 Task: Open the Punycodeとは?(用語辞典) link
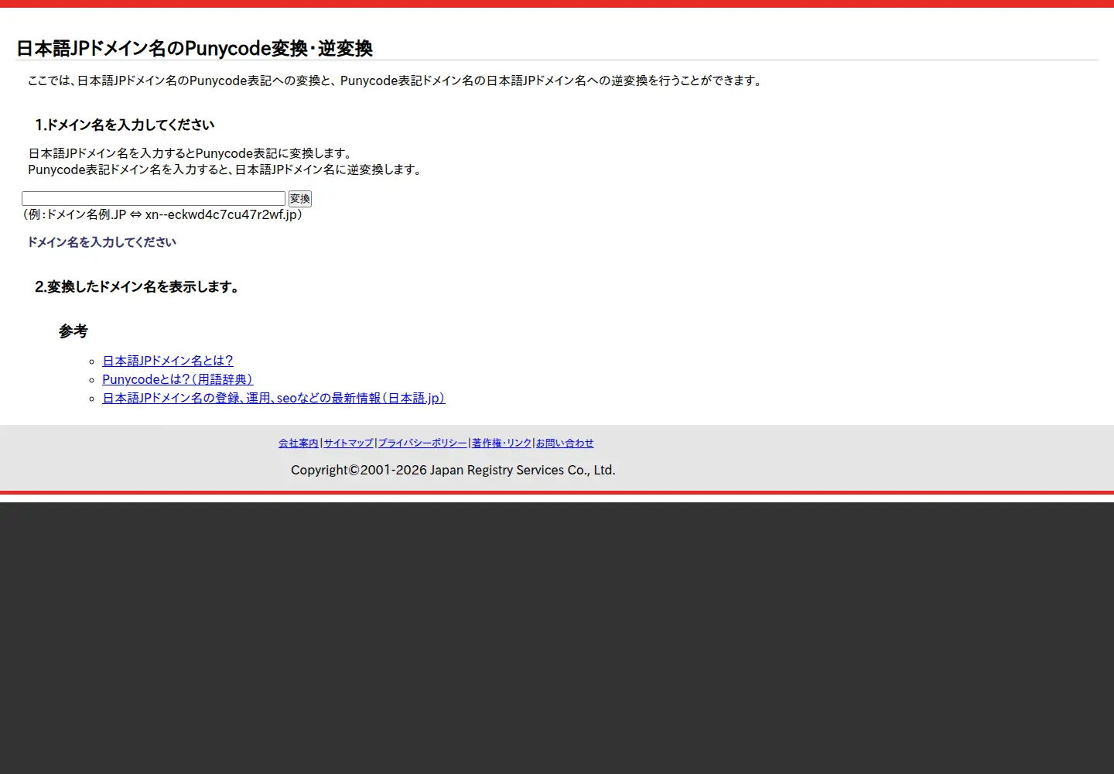pos(177,379)
